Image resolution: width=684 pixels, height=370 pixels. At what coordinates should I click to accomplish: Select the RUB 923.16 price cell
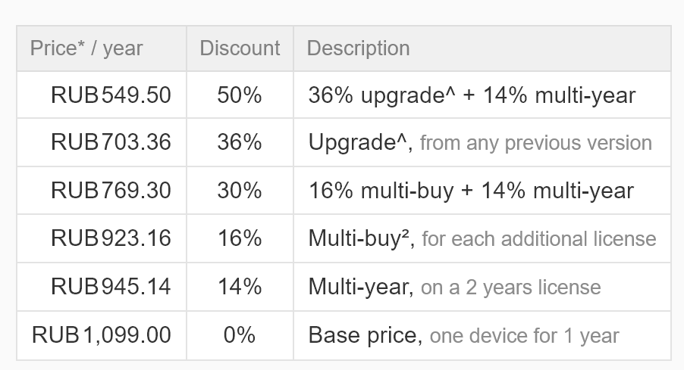point(102,238)
